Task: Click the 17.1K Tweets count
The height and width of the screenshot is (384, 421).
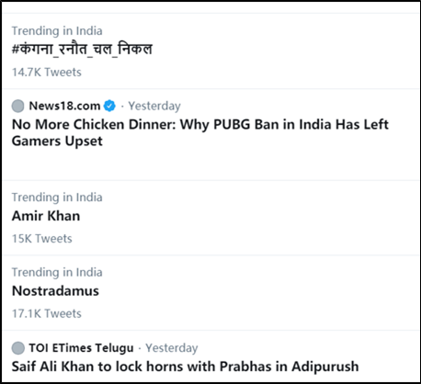Action: (x=47, y=313)
